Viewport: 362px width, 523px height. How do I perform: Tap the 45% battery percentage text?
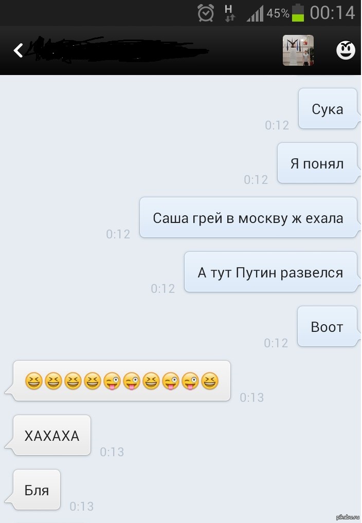(278, 13)
